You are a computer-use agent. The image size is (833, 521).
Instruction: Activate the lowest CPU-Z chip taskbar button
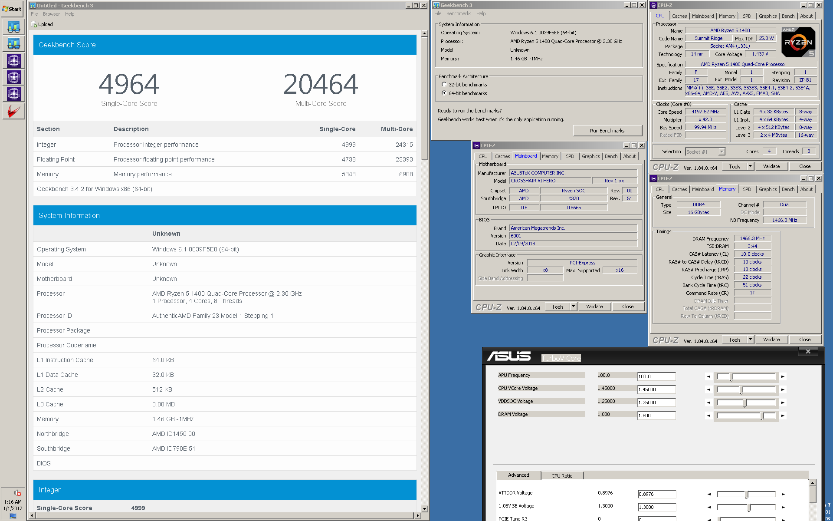[x=13, y=94]
